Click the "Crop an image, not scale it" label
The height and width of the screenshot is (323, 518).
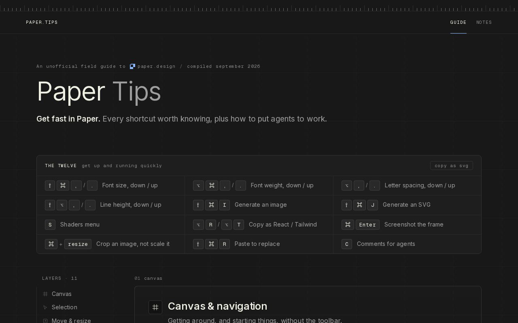pyautogui.click(x=133, y=244)
